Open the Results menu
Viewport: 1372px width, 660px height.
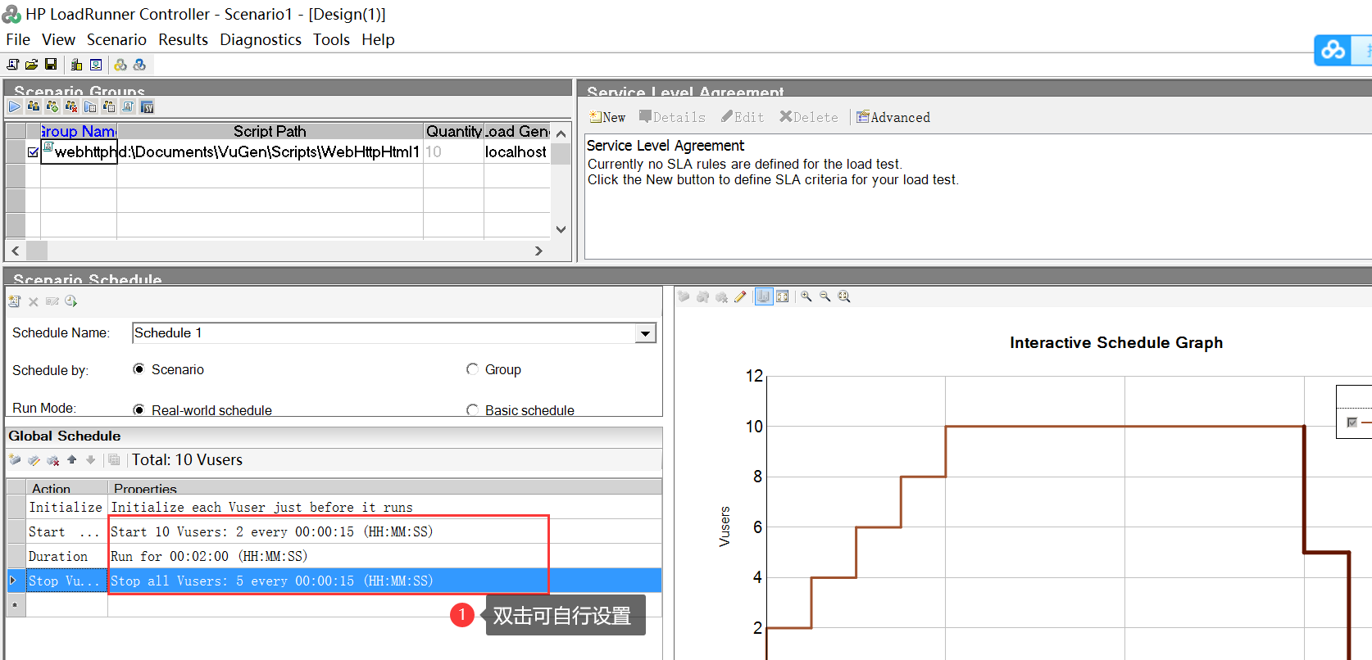tap(183, 39)
